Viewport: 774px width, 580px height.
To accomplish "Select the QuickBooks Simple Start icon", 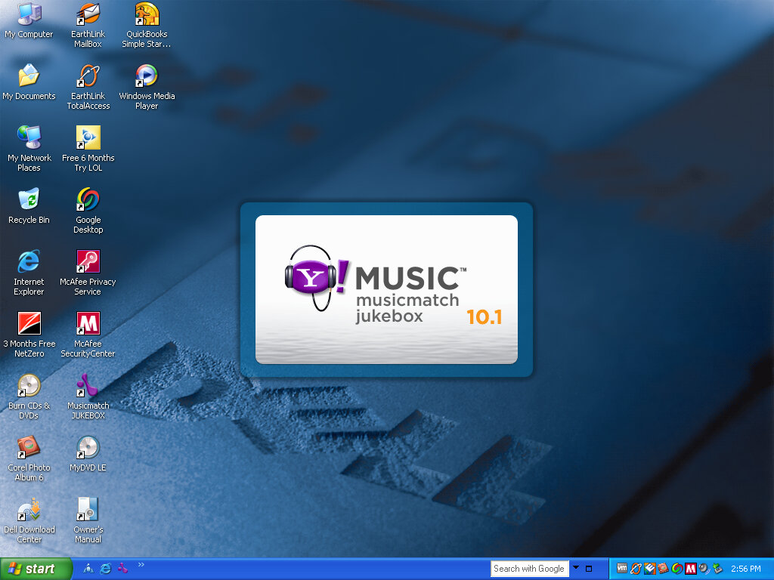I will click(147, 14).
